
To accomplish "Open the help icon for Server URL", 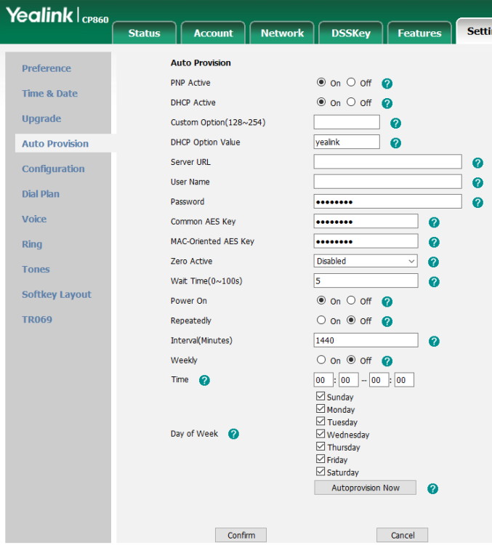I will (x=477, y=163).
